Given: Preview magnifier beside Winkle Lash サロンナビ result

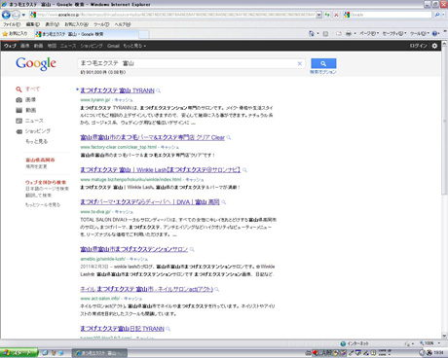Looking at the screenshot, I should (244, 170).
